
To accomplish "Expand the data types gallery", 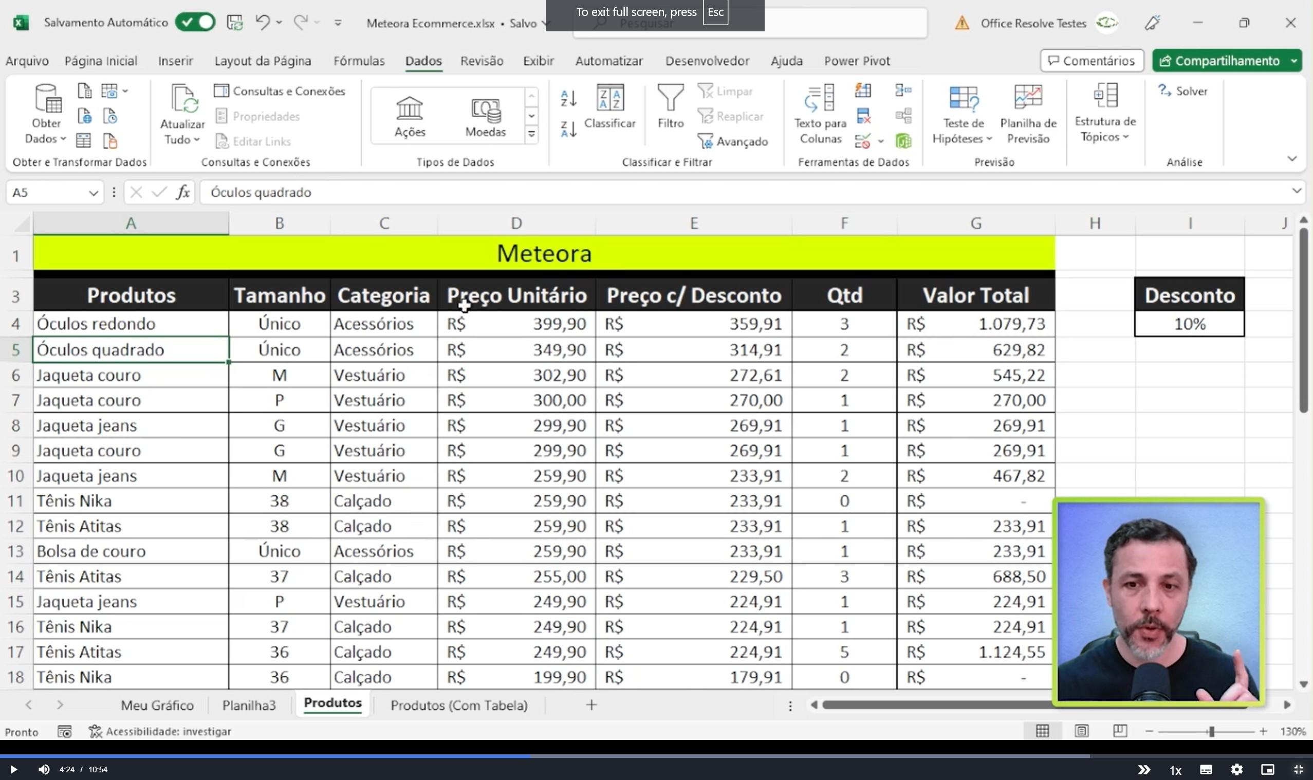I will point(531,134).
